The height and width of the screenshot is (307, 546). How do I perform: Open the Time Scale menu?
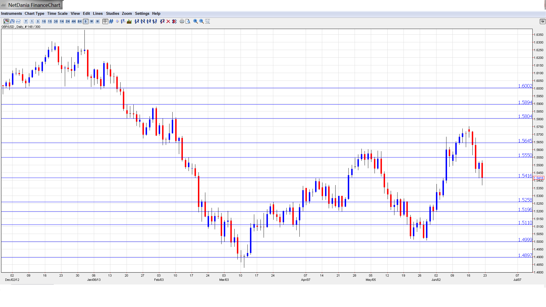[x=57, y=13]
